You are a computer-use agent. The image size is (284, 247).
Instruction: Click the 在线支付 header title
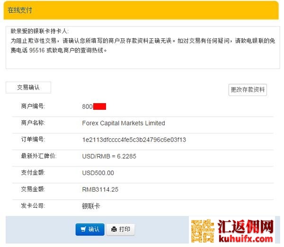point(20,10)
